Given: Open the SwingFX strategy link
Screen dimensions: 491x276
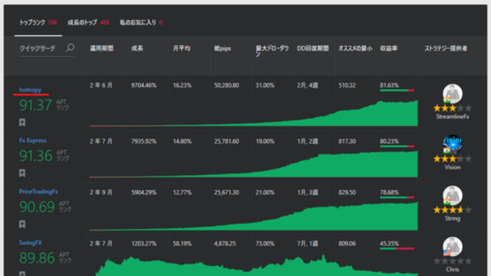Looking at the screenshot, I should click(31, 243).
